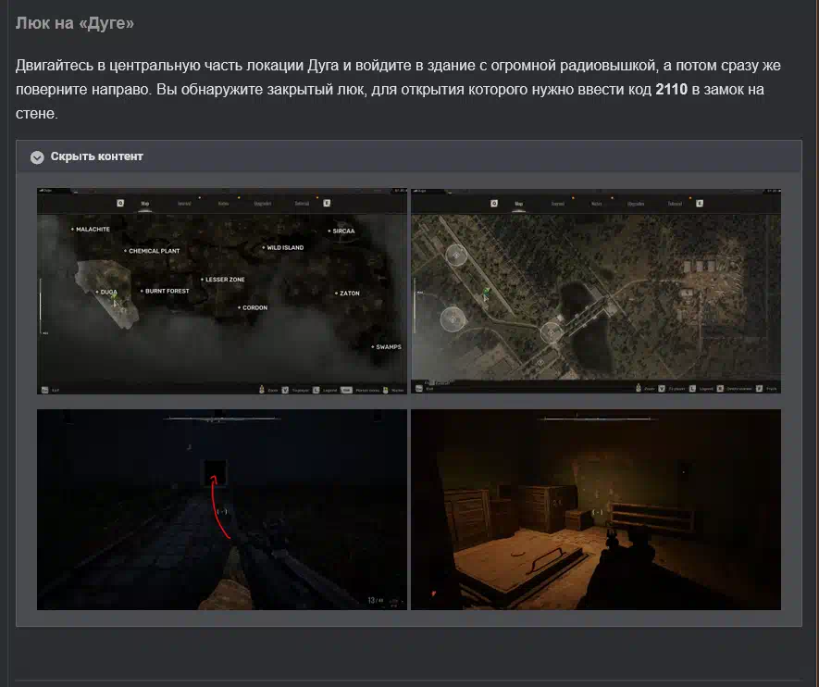Viewport: 819px width, 687px height.
Task: Click the 'Люк на «Дуге»' heading
Action: click(x=75, y=23)
